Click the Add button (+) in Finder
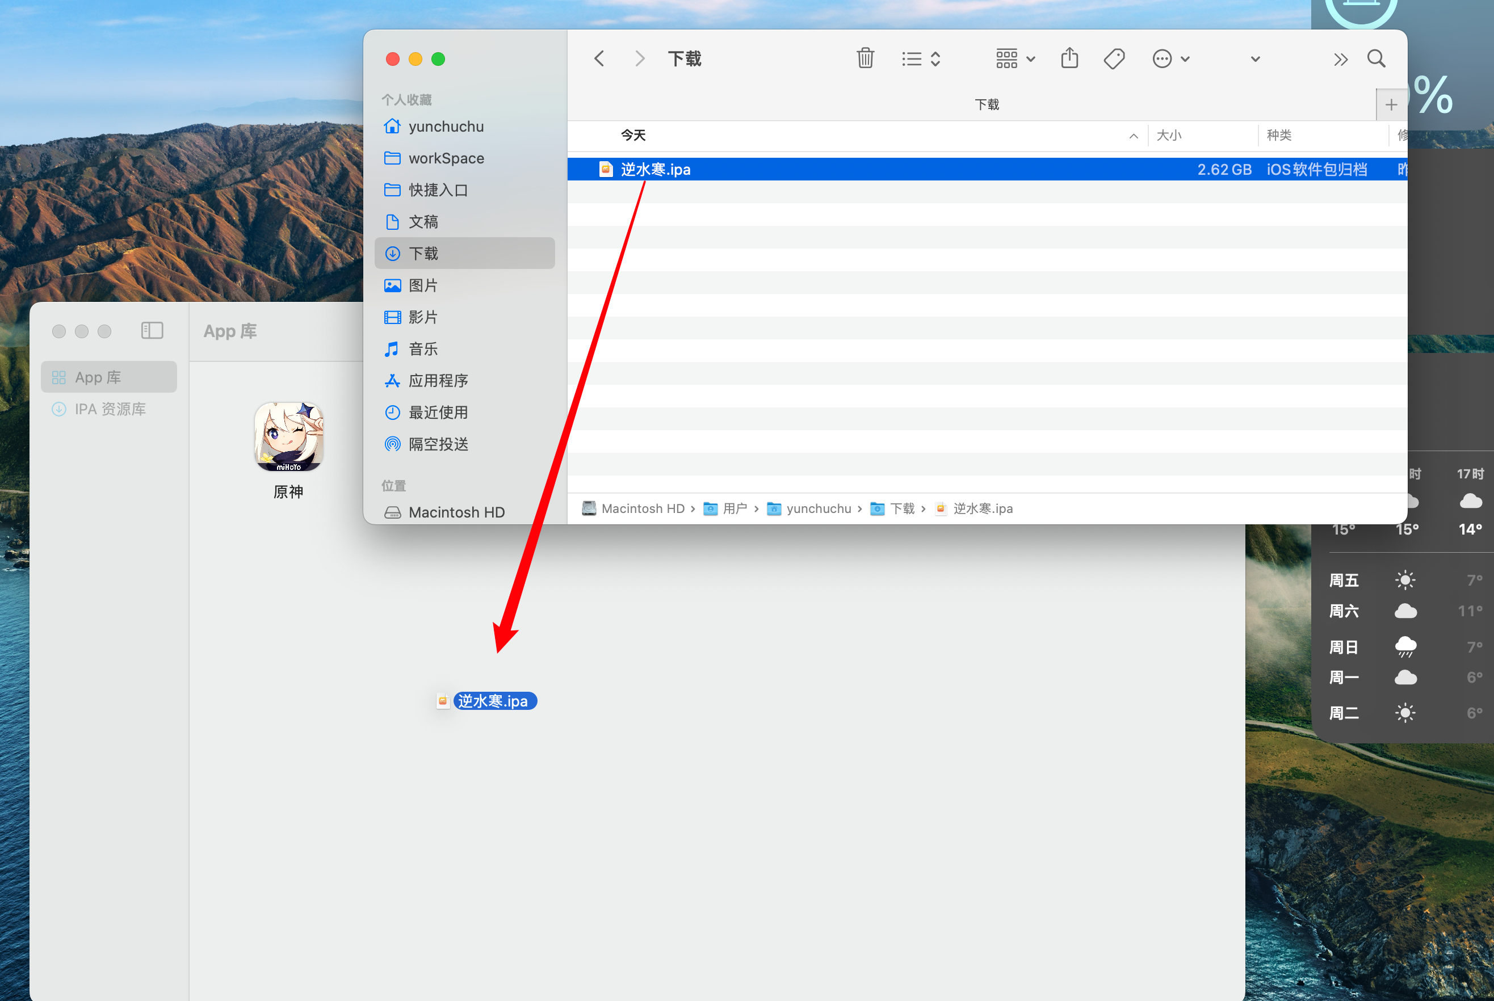Viewport: 1494px width, 1001px height. coord(1391,105)
